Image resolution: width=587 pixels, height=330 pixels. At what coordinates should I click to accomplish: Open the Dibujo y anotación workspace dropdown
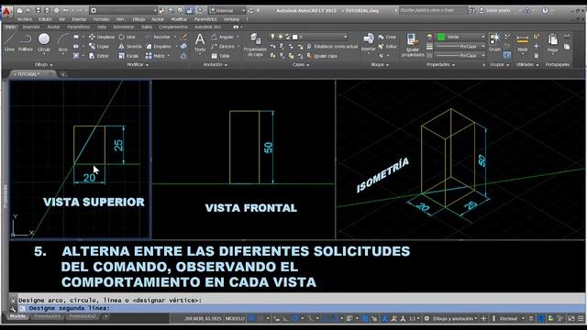point(455,319)
